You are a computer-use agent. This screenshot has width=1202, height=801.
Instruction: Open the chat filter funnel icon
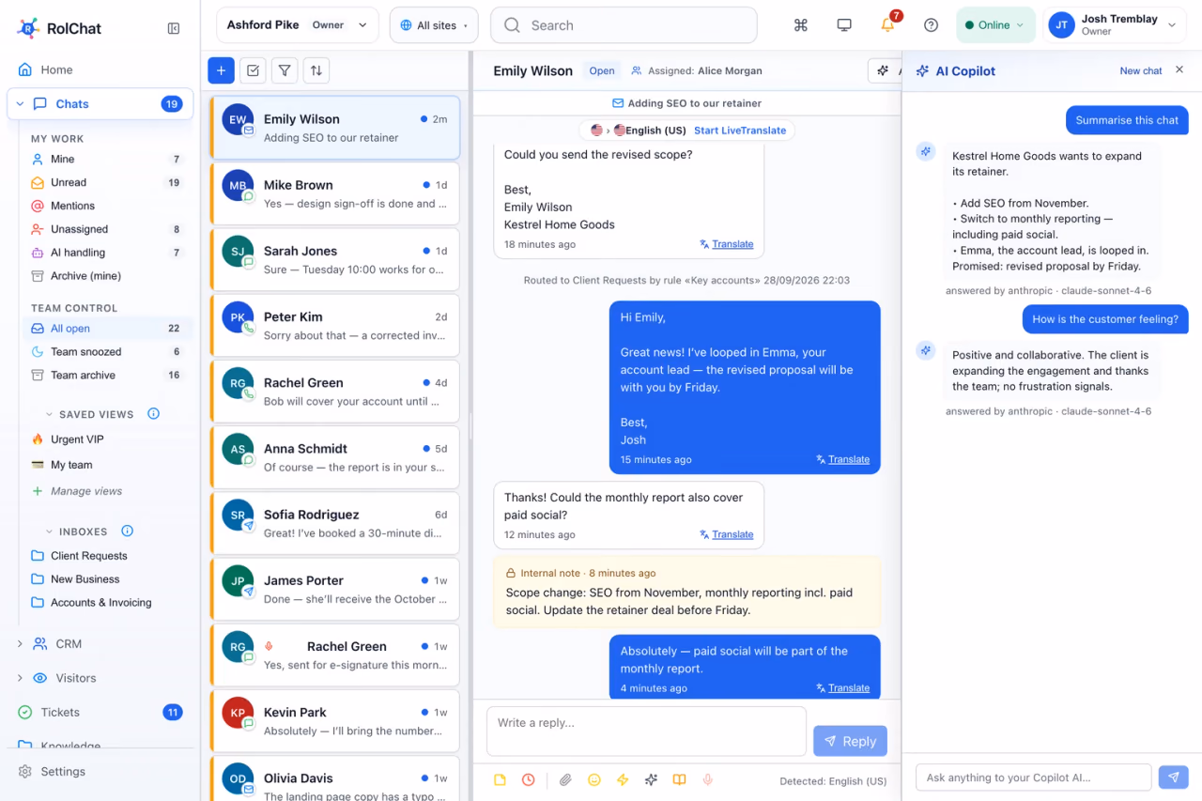(x=285, y=70)
